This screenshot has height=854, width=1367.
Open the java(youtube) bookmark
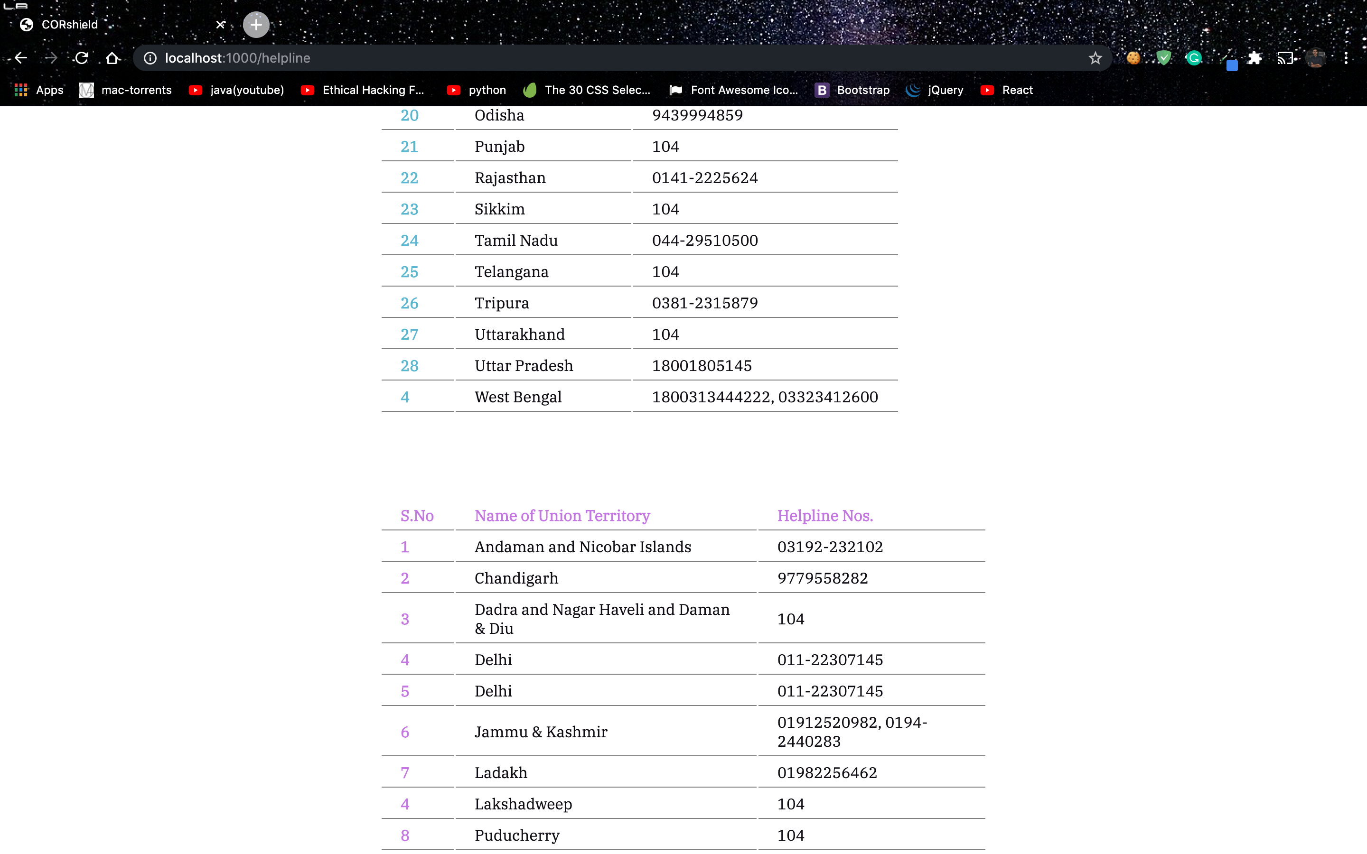pyautogui.click(x=237, y=90)
